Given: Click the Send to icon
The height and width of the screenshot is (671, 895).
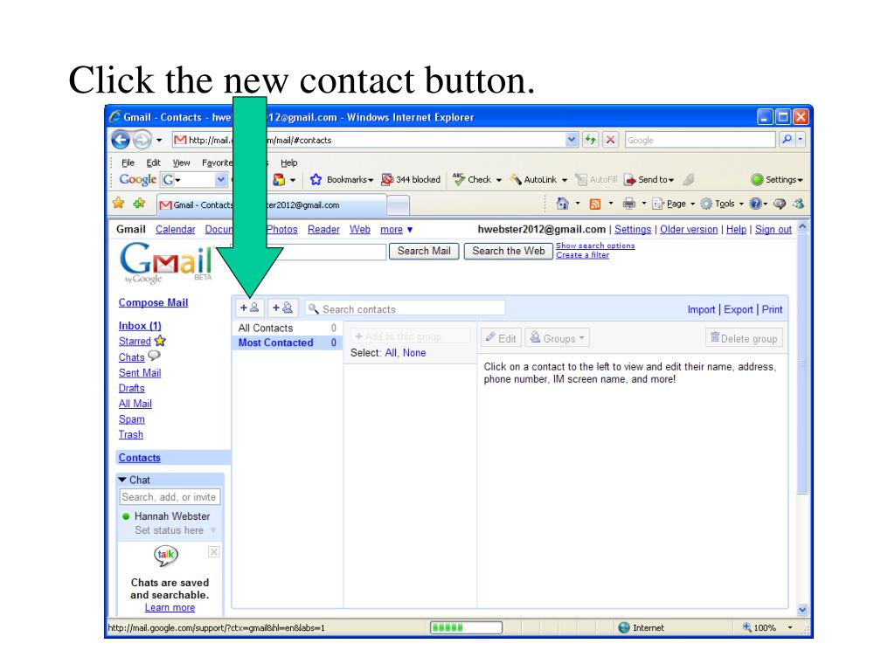Looking at the screenshot, I should (630, 180).
